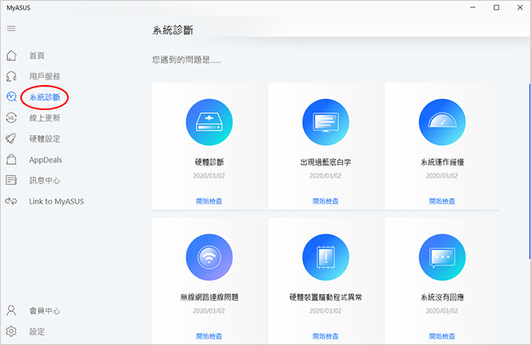The width and height of the screenshot is (531, 345).
Task: Click the 無線網路連線問題 card title
Action: pyautogui.click(x=209, y=297)
